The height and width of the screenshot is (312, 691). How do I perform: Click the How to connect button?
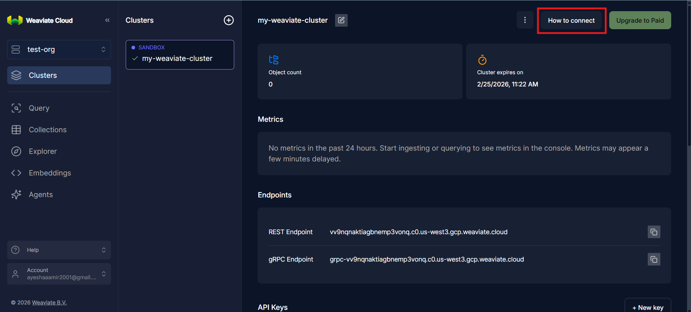tap(571, 21)
